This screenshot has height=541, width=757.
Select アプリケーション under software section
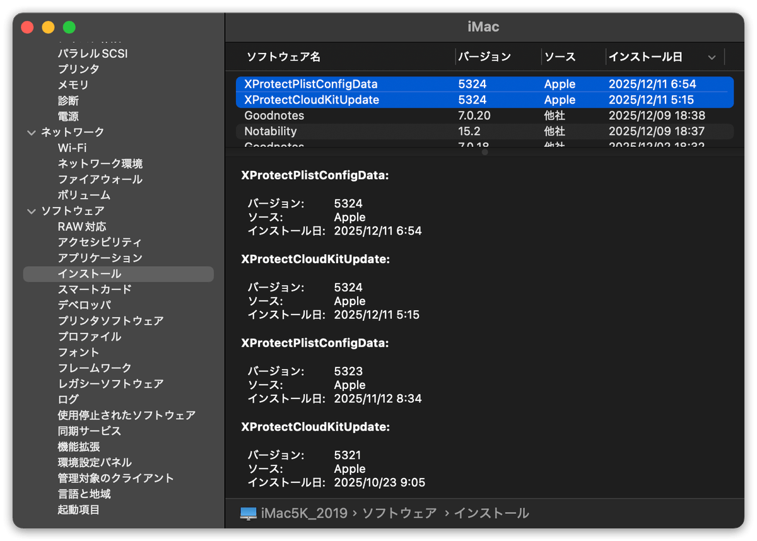tap(100, 258)
